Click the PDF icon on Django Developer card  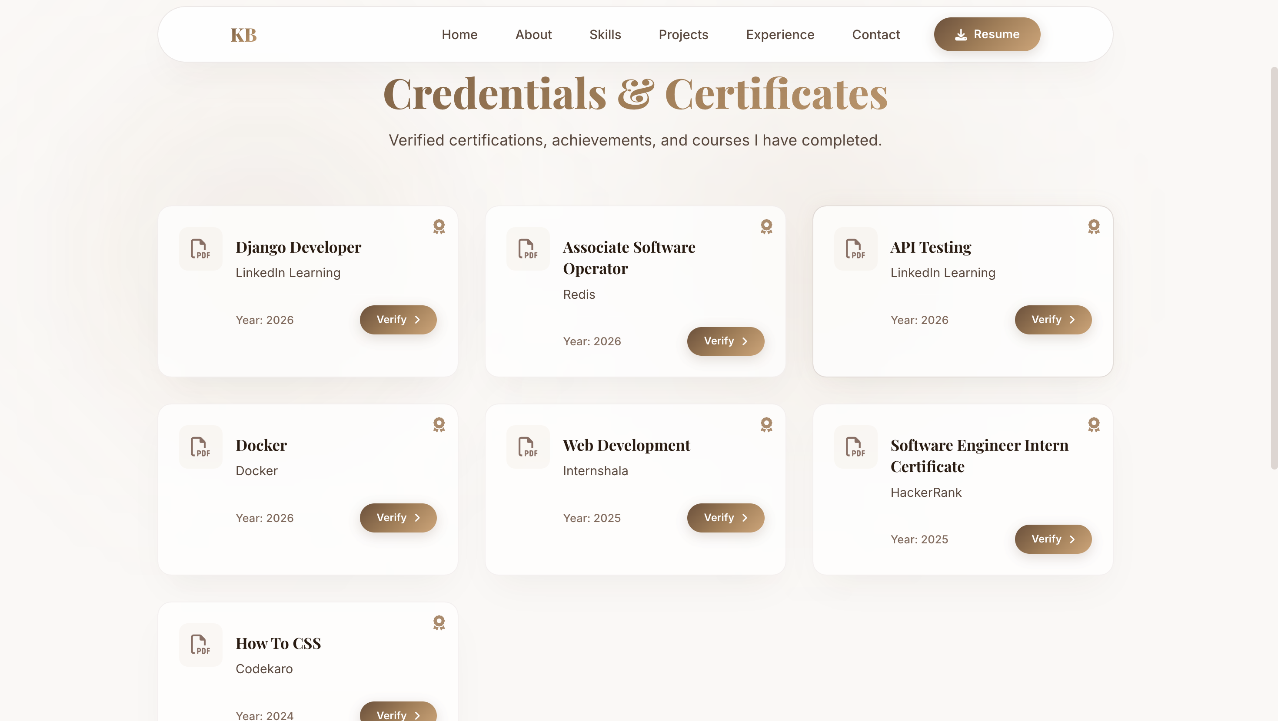[200, 249]
